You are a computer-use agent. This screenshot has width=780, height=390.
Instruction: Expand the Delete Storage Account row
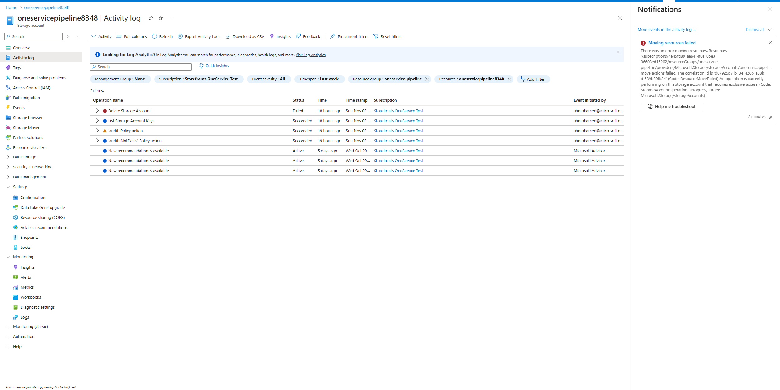[97, 111]
